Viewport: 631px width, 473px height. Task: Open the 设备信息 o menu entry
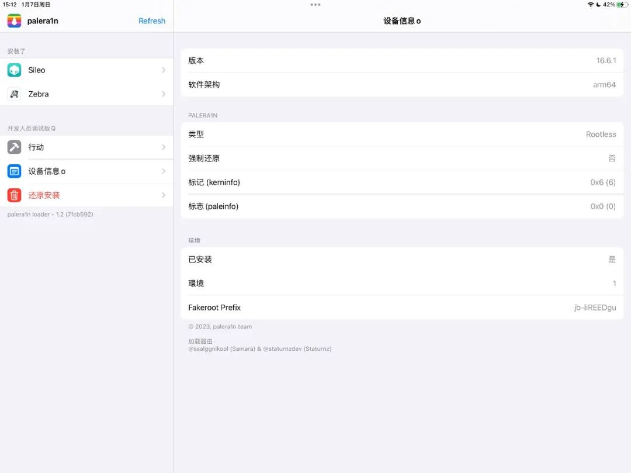[x=86, y=171]
